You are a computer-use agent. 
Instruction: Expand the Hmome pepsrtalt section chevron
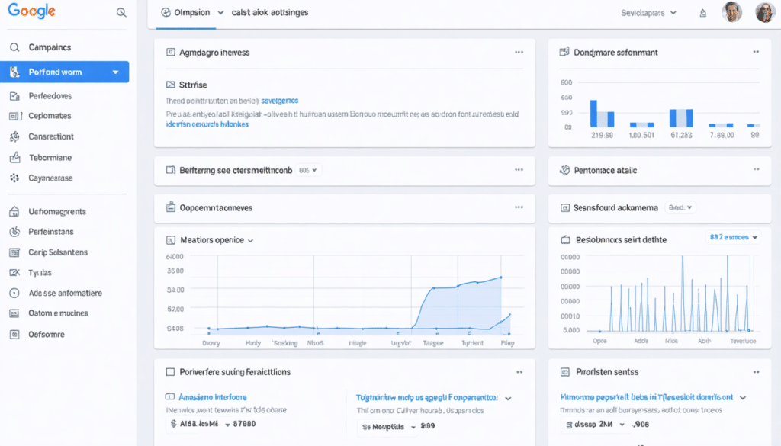point(743,398)
